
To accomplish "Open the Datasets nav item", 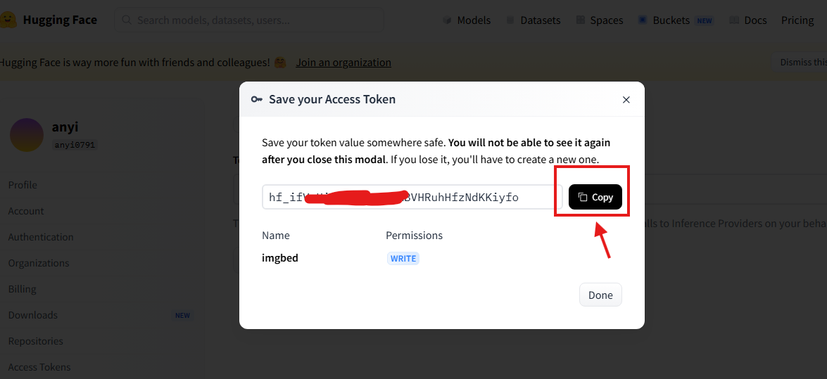I will (x=533, y=20).
